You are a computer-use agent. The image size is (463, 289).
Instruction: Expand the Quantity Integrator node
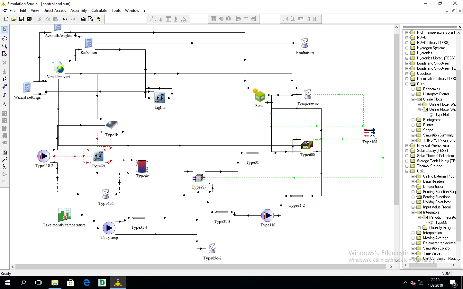click(419, 228)
